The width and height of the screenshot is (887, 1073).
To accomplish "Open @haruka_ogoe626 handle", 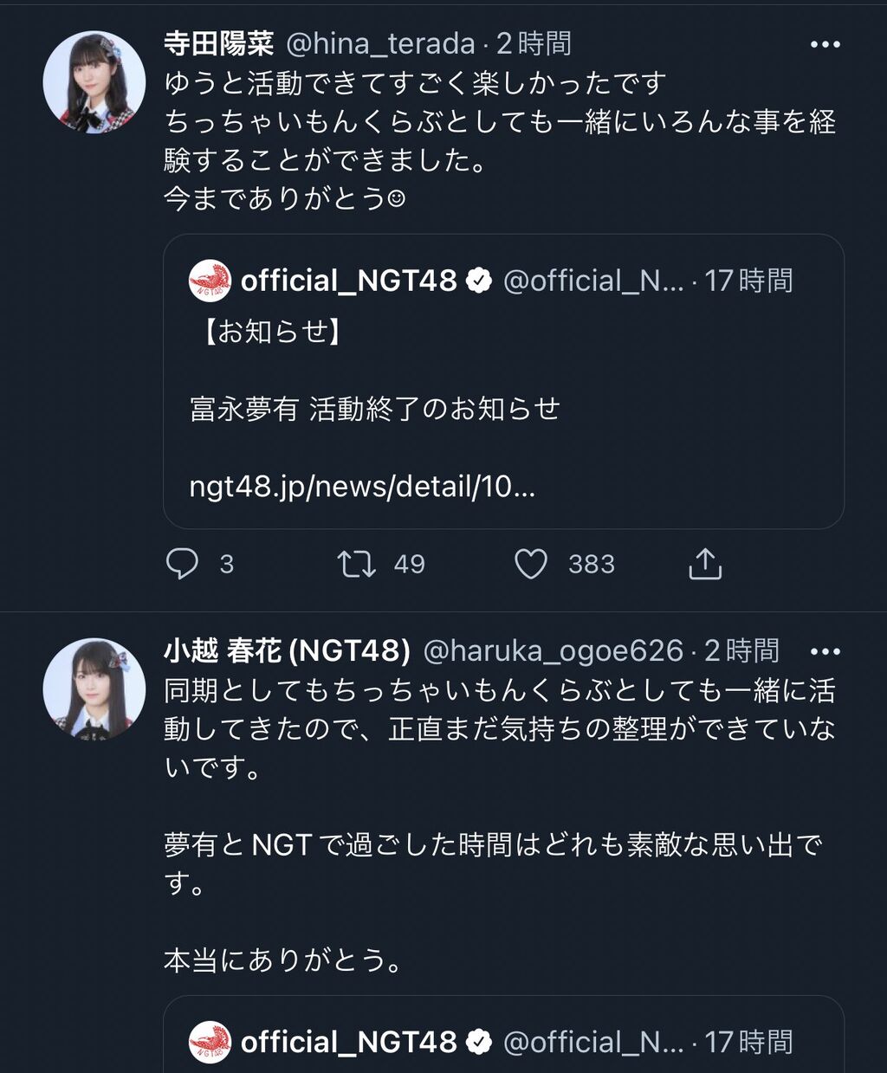I will (x=553, y=650).
